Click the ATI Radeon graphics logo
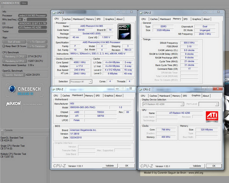 (212, 116)
